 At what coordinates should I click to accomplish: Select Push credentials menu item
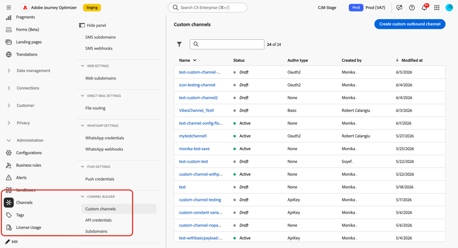tap(100, 179)
